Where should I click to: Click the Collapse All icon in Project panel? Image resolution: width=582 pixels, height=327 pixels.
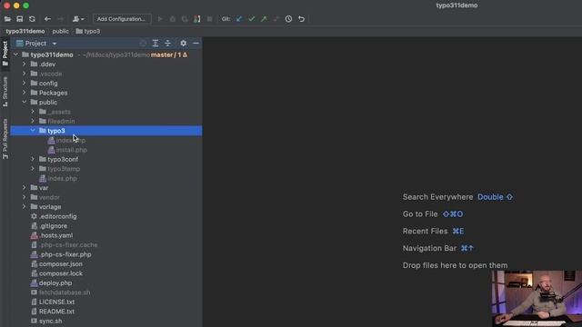pyautogui.click(x=167, y=44)
